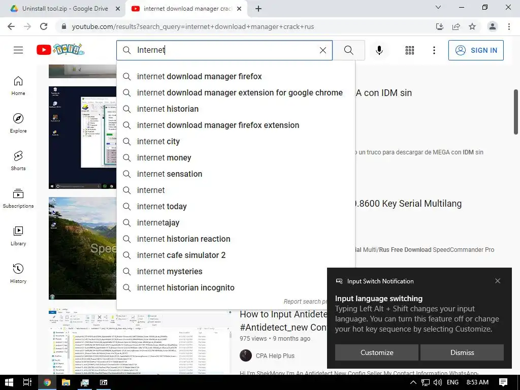Screen dimensions: 520x390
Task: Bookmark this page with star icon
Action: pos(472,26)
